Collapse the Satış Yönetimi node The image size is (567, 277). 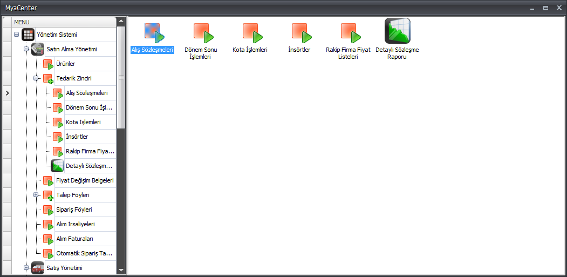(x=26, y=268)
